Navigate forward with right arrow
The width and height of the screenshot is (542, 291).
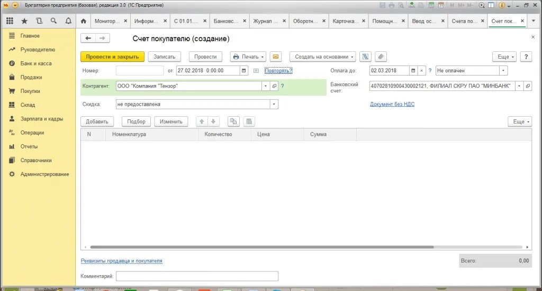click(x=102, y=38)
